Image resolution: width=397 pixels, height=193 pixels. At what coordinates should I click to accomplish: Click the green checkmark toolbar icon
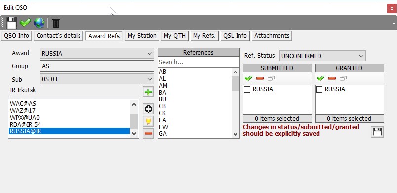pyautogui.click(x=25, y=23)
